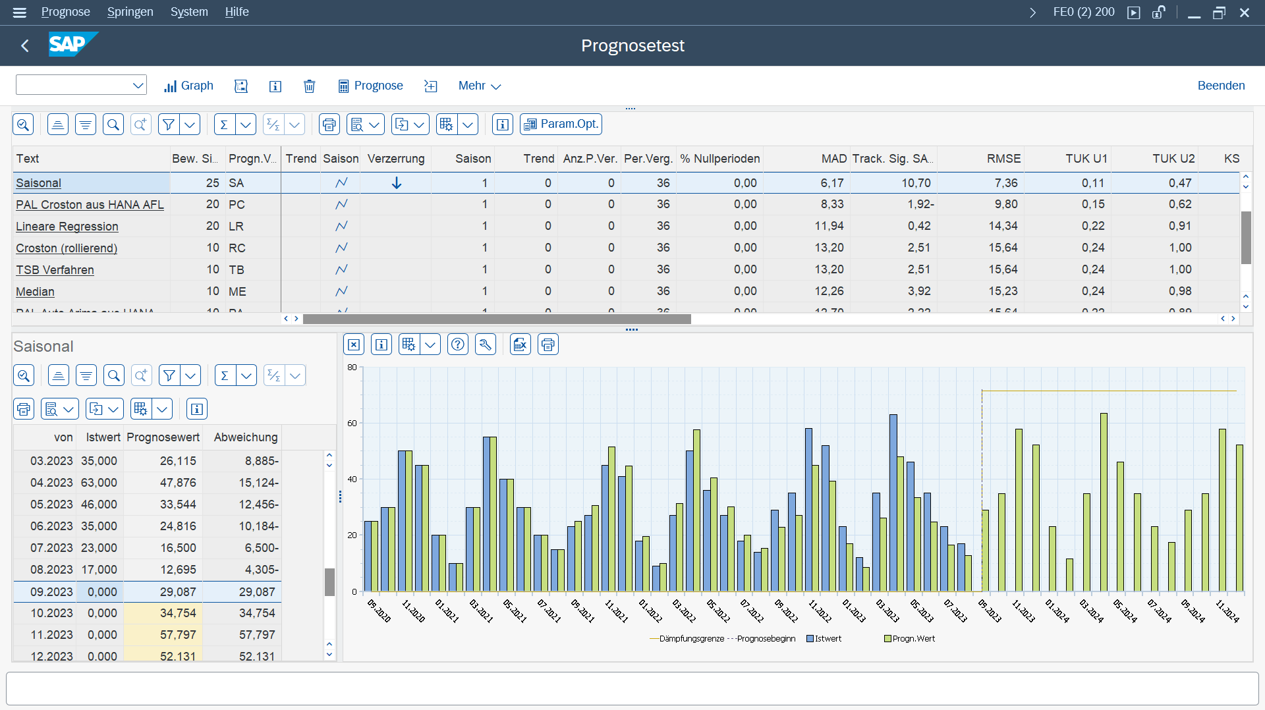Viewport: 1265px width, 710px height.
Task: Open the export dropdown arrow in the Saisonal panel toolbar
Action: 113,409
